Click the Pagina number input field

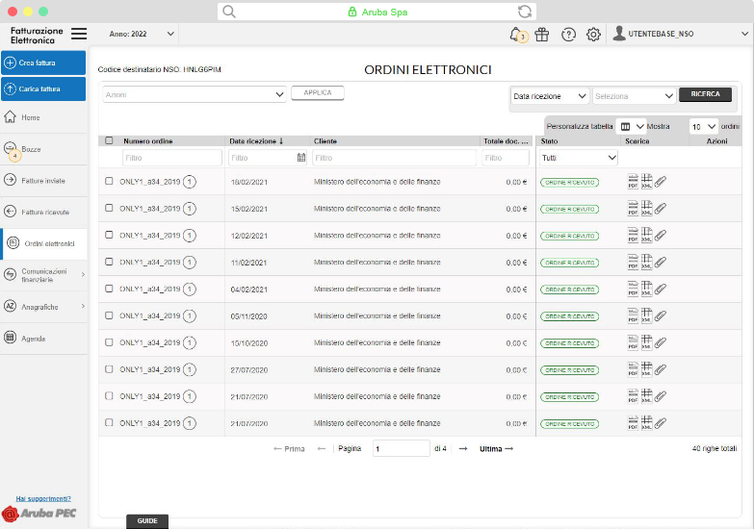(x=401, y=449)
